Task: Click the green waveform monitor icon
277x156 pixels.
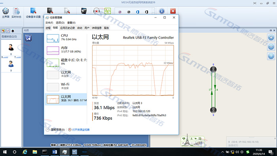Action: click(107, 11)
